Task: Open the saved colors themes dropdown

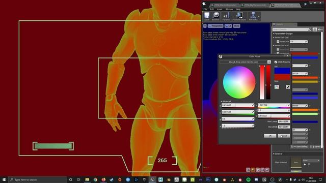Action: point(269,62)
